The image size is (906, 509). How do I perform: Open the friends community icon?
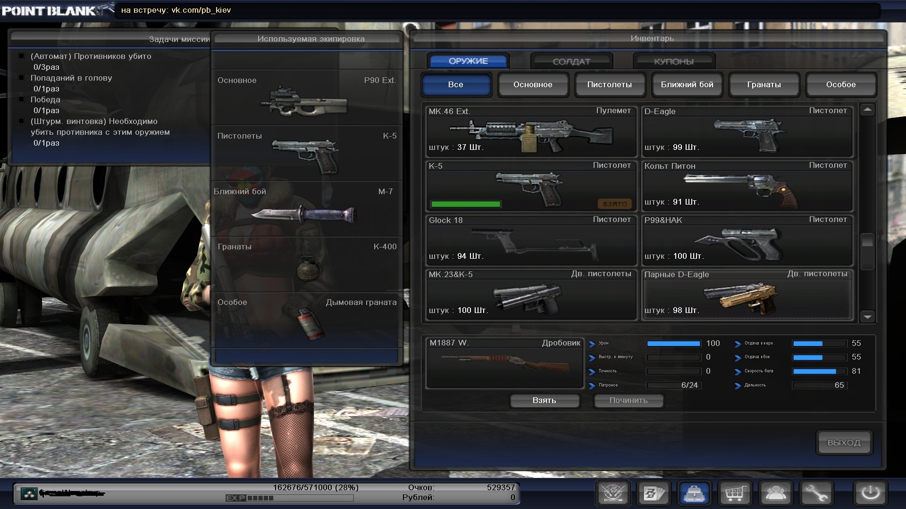776,493
